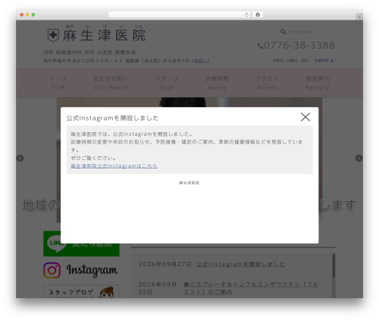The height and width of the screenshot is (321, 379).
Task: Click the LINE friend-add banner
Action: pyautogui.click(x=81, y=244)
